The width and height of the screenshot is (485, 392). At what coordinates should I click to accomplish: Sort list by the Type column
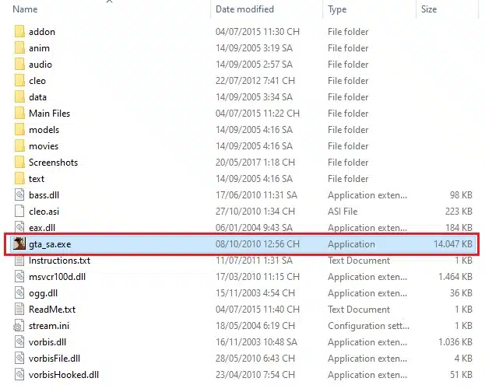coord(337,9)
